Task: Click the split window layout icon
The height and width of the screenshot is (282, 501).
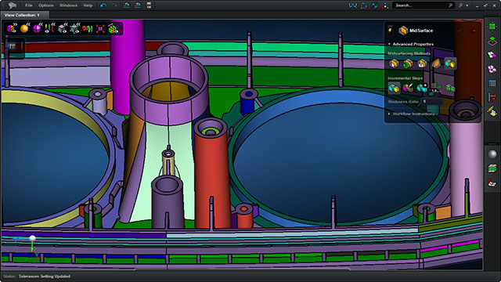Action: click(149, 5)
